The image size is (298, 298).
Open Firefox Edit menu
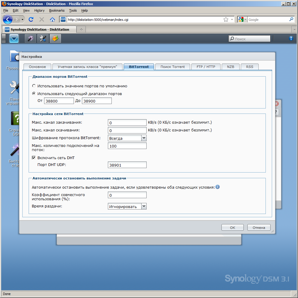[x=15, y=10]
